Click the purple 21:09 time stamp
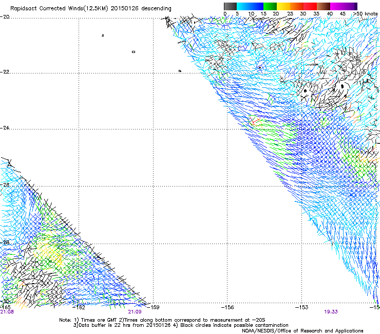 click(x=135, y=312)
